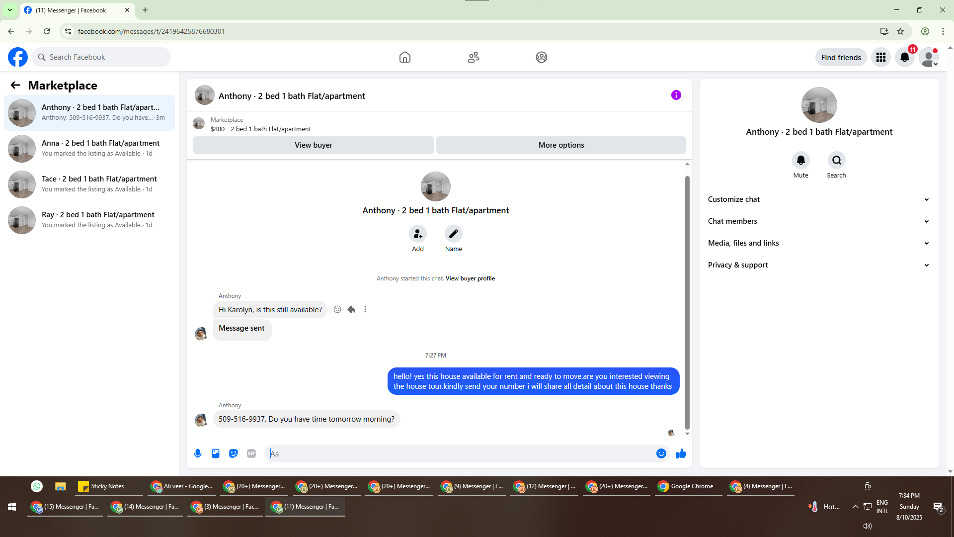Click the voice clip microphone icon
Image resolution: width=954 pixels, height=537 pixels.
(x=198, y=453)
